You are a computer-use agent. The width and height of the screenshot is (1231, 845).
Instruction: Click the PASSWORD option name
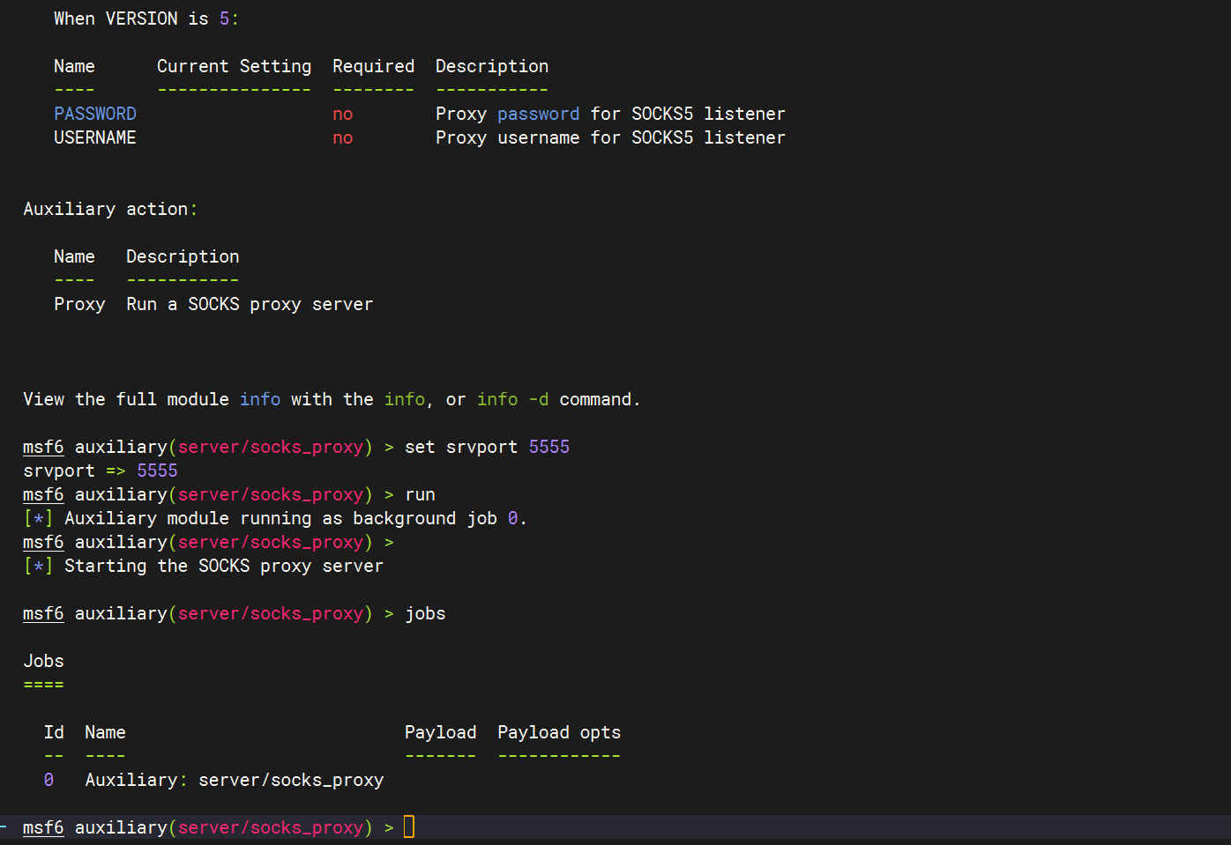point(95,114)
